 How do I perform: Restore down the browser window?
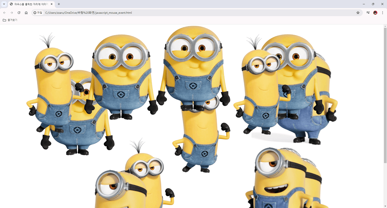pos(373,4)
